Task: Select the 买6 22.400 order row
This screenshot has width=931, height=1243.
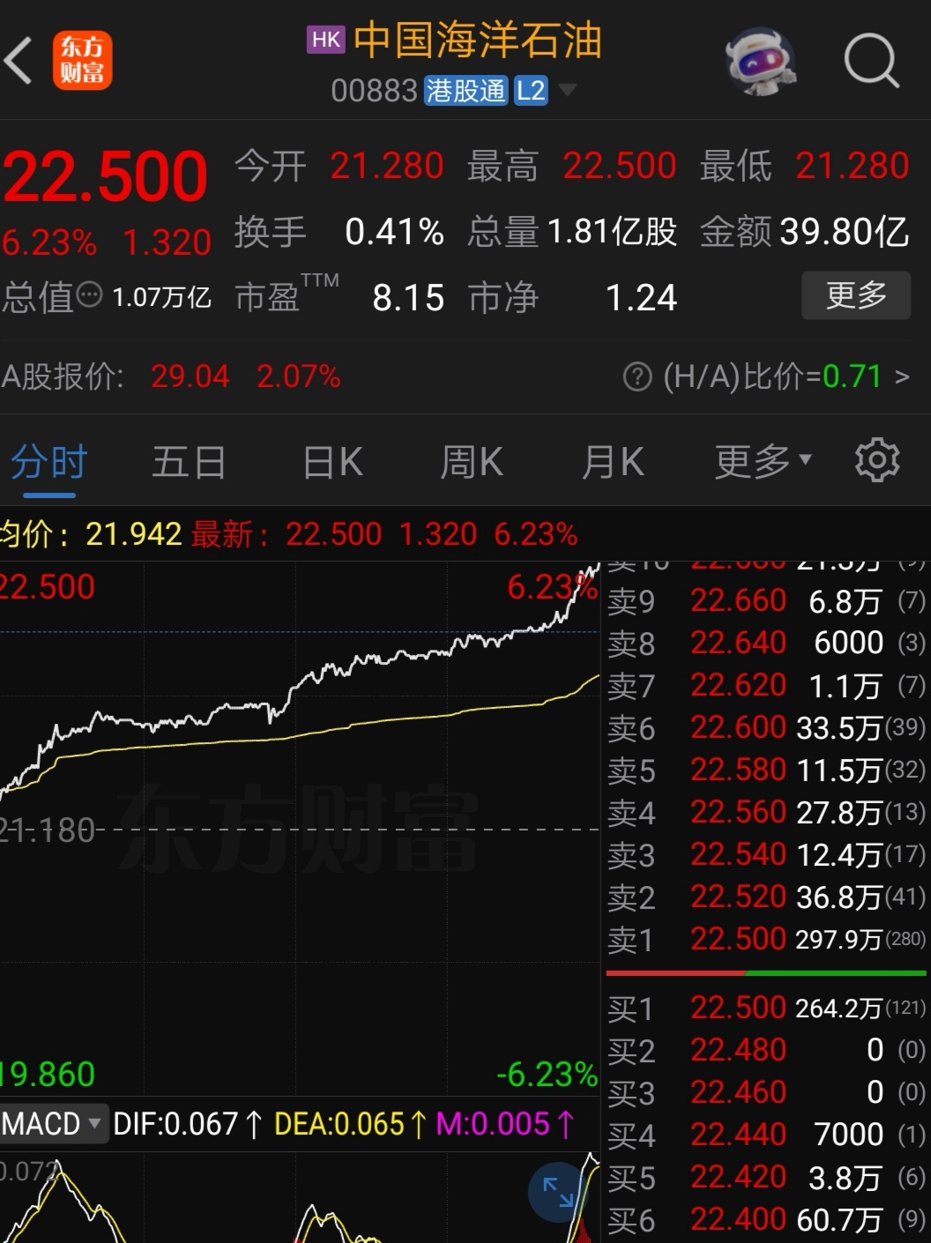Action: coord(766,1220)
